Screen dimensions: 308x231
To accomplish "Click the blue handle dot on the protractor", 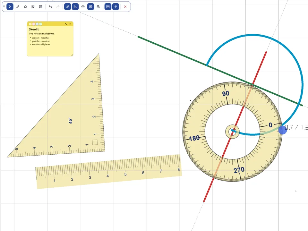I will coord(282,130).
